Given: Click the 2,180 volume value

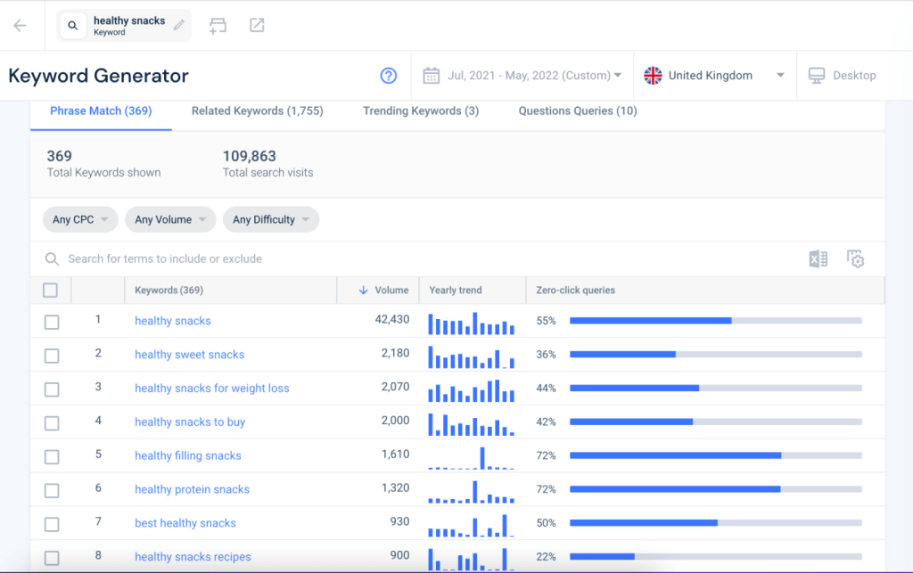Looking at the screenshot, I should (395, 353).
